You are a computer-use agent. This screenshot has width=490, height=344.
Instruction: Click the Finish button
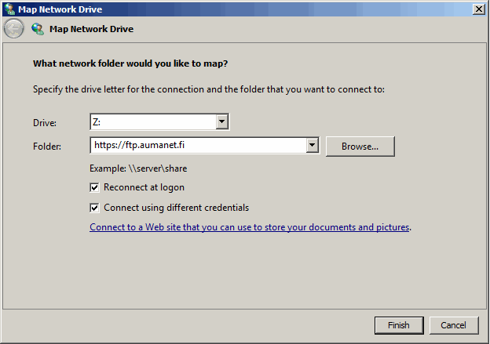399,325
